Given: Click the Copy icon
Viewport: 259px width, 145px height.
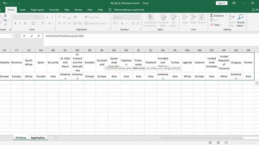Looking at the screenshot, I should [x=5, y=20].
